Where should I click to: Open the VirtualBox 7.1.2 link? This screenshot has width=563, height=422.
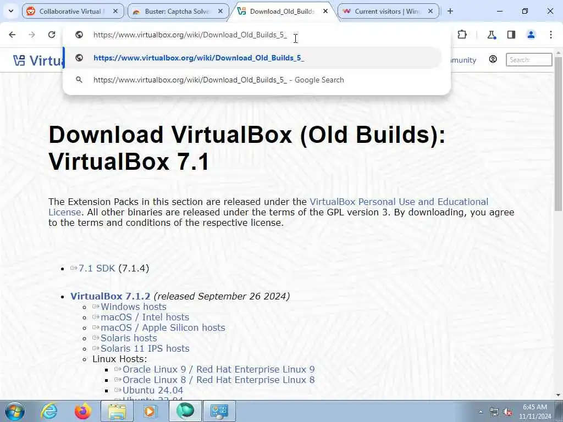coord(110,296)
